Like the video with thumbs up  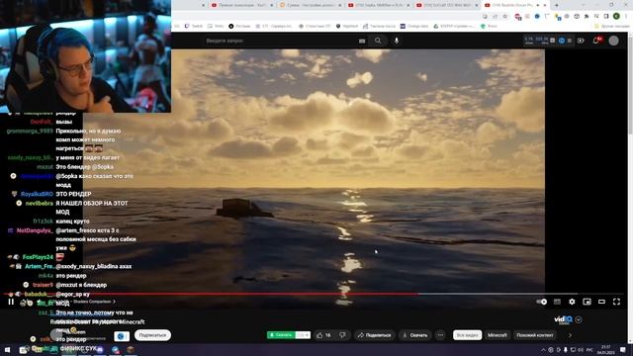pyautogui.click(x=324, y=335)
